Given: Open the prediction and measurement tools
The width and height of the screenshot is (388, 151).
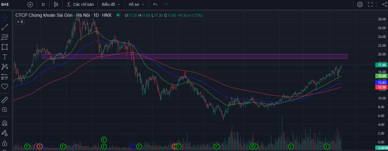Looking at the screenshot, I should [x=5, y=77].
